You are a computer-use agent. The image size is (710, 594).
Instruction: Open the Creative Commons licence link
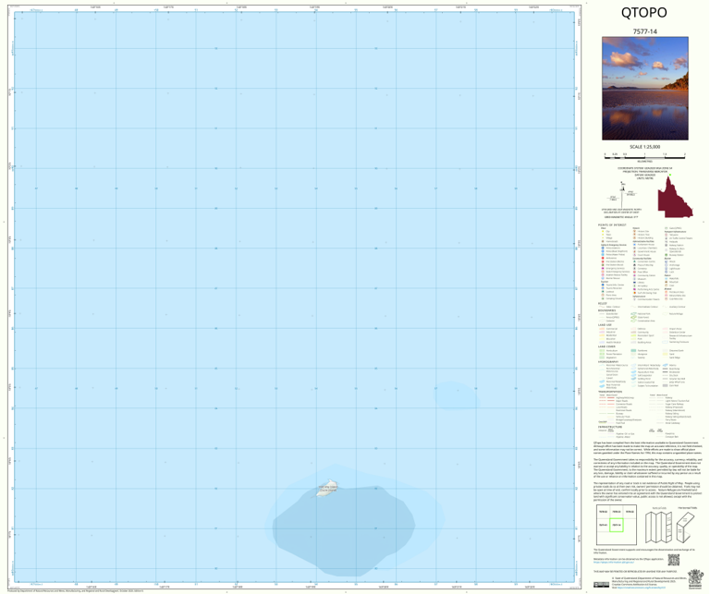tap(642, 588)
